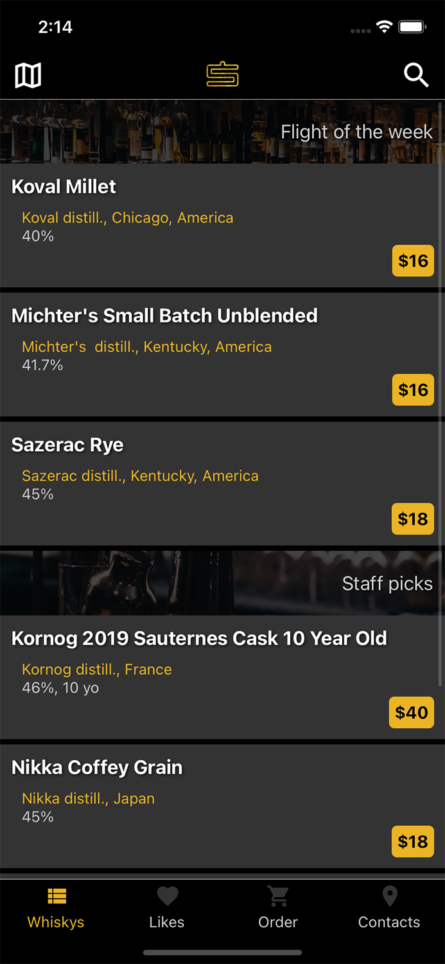Screen dimensions: 445x964
Task: Open the Koval Millet whisky entry
Action: (x=64, y=187)
